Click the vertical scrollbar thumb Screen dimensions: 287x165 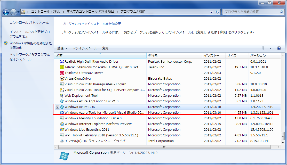click(x=283, y=136)
